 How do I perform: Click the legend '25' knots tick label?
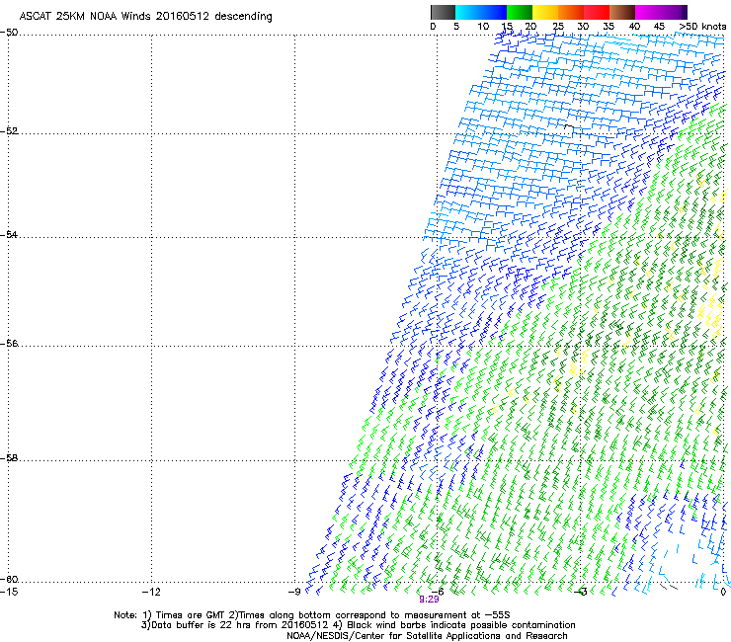558,27
